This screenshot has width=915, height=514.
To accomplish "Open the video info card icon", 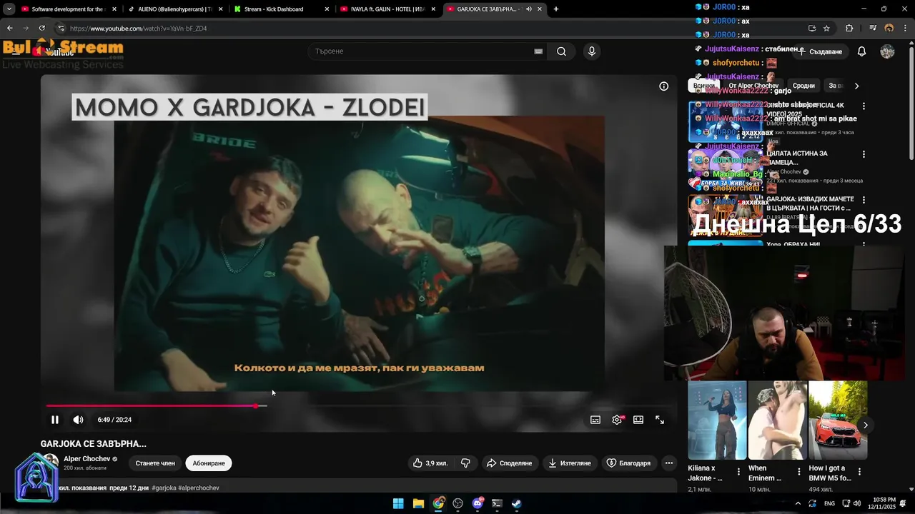I will (x=663, y=86).
